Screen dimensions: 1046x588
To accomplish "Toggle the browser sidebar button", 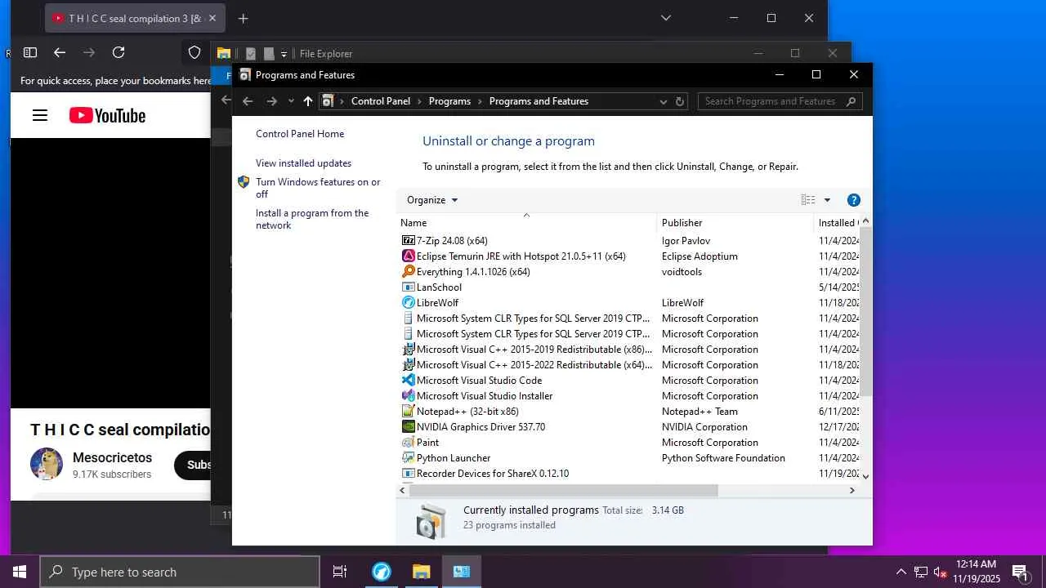I will (30, 52).
